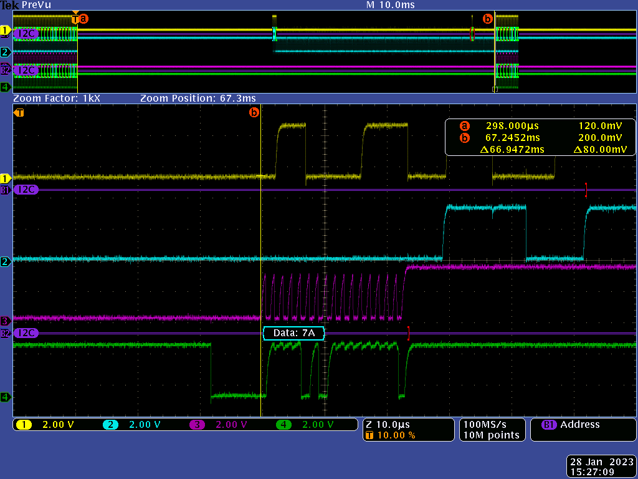Viewport: 638px width, 479px height.
Task: Click cursor b marker in the overview
Action: 487,19
